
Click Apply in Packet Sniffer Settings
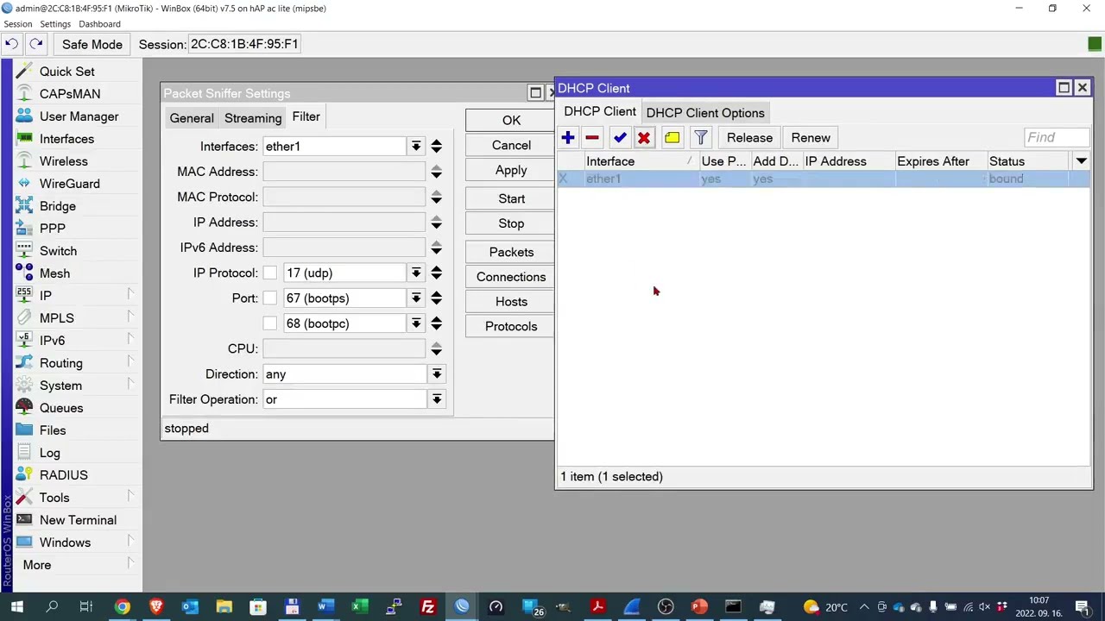click(x=511, y=170)
